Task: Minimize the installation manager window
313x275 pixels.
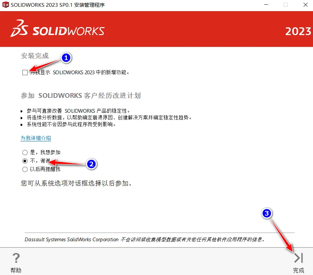Action: pos(266,5)
